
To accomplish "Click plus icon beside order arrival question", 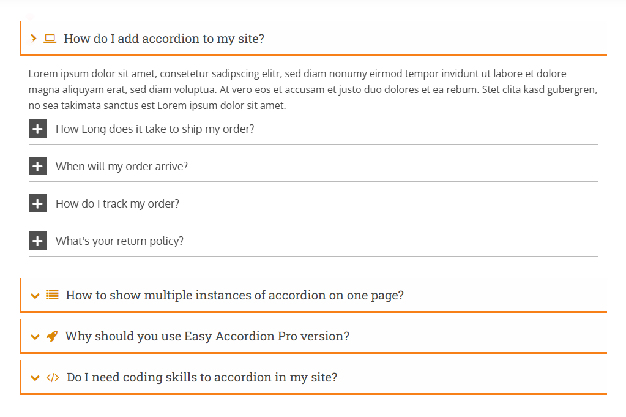I will click(x=38, y=167).
